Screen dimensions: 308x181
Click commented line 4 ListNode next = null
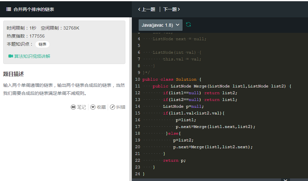coord(179,39)
